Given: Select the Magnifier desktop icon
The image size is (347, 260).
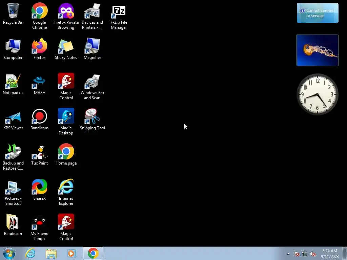Looking at the screenshot, I should pyautogui.click(x=92, y=49).
